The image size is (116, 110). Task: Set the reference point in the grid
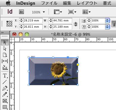[10, 24]
